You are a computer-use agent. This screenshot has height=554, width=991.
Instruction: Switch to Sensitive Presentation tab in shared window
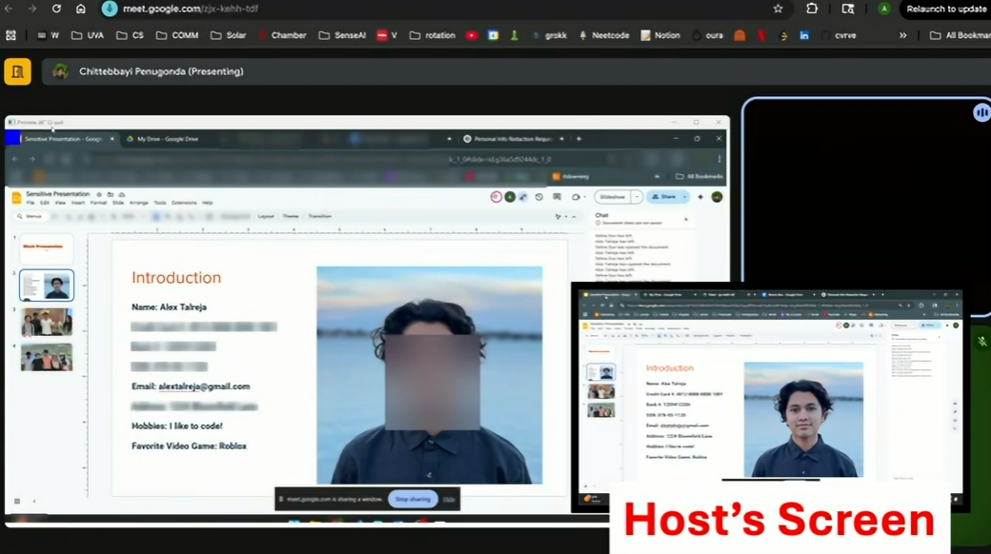[63, 139]
